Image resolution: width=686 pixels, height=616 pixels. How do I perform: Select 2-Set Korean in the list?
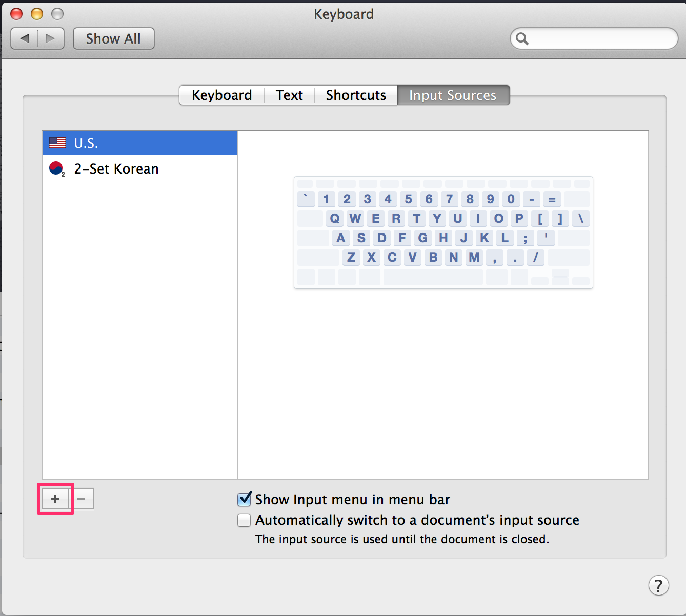(x=116, y=168)
